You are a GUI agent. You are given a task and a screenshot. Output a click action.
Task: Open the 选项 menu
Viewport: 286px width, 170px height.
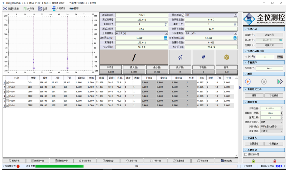pyautogui.click(x=42, y=8)
